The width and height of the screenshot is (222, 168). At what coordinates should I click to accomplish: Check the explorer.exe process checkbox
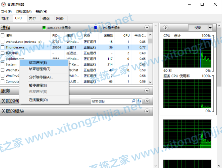pos(3,58)
